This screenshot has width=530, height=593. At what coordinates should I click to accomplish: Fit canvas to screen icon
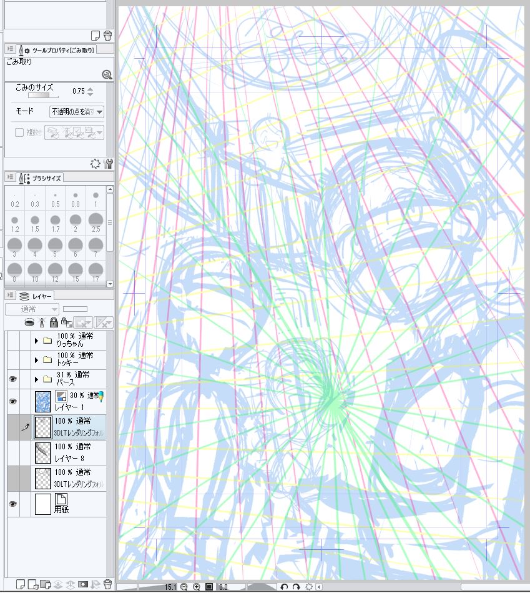pos(209,587)
